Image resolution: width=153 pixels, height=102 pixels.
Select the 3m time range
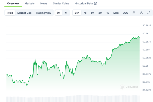[x=100, y=13]
